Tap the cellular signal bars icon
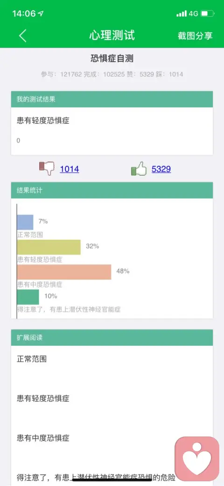 point(182,14)
